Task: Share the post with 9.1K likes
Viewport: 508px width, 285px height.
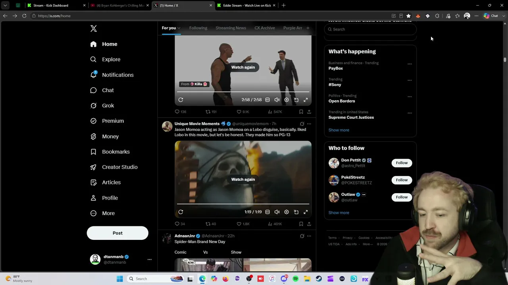Action: coord(309,112)
